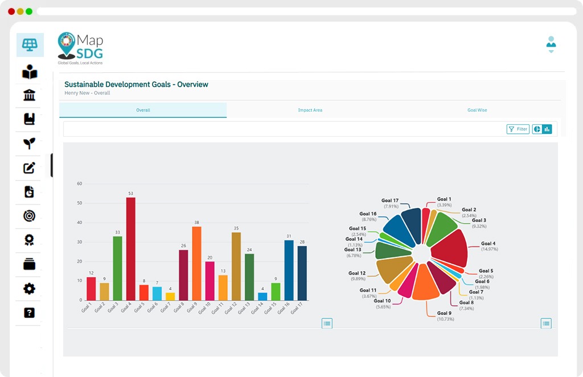Open the seedling plant sidebar icon
The image size is (583, 377).
[x=30, y=143]
